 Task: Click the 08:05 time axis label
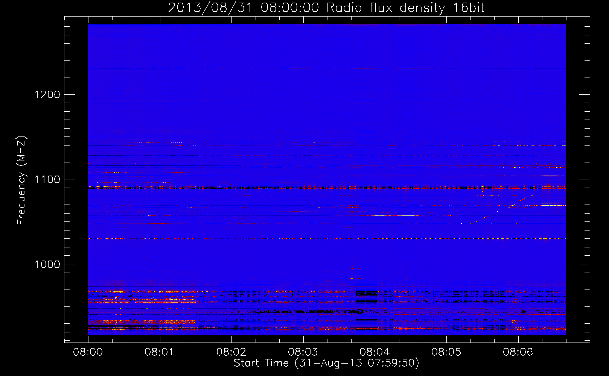coord(446,352)
